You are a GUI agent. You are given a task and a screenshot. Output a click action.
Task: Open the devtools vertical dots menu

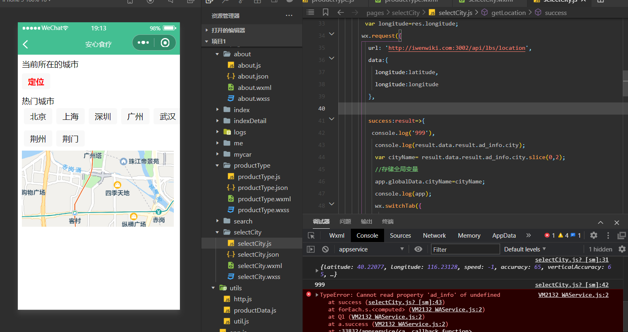(x=608, y=235)
